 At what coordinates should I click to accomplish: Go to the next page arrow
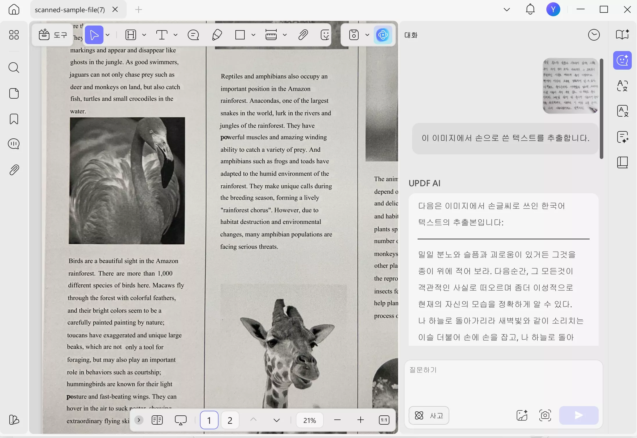(x=277, y=420)
